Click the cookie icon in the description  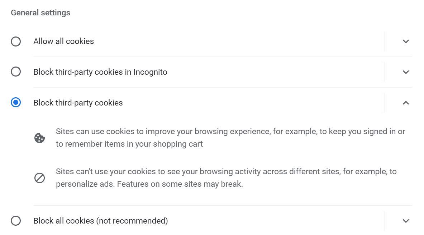coord(40,137)
